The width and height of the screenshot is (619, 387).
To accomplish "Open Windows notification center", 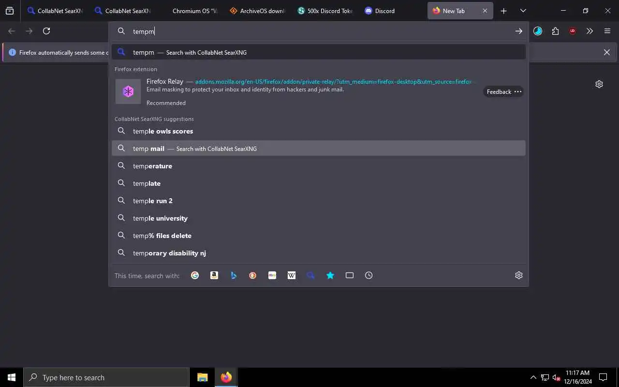I will (x=603, y=377).
